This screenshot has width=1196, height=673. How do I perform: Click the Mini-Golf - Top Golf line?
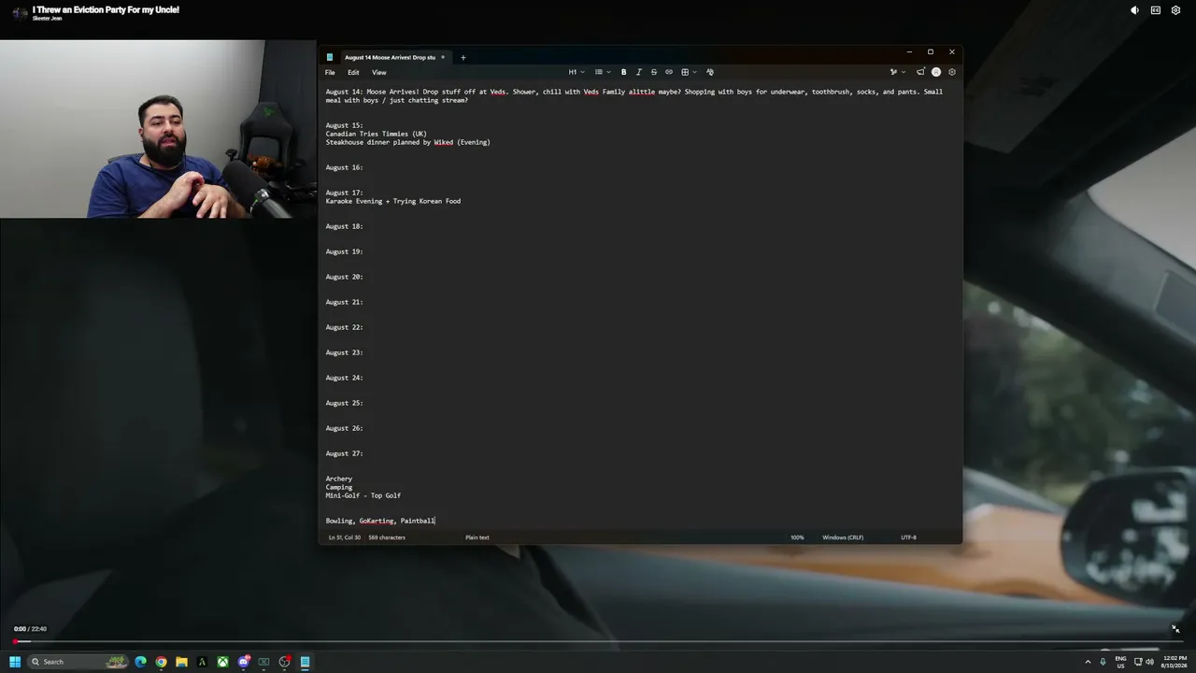[363, 496]
